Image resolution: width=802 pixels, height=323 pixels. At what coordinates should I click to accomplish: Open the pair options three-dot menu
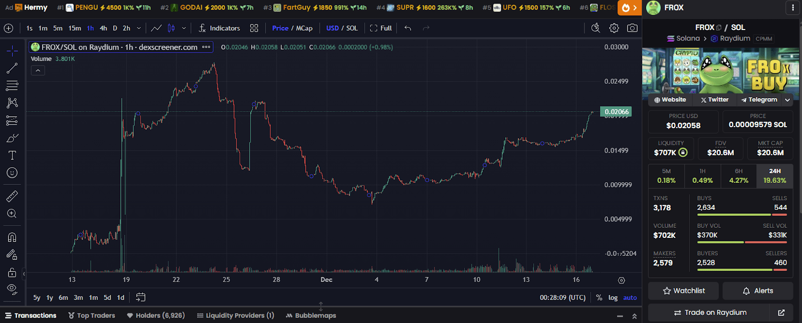(x=792, y=8)
